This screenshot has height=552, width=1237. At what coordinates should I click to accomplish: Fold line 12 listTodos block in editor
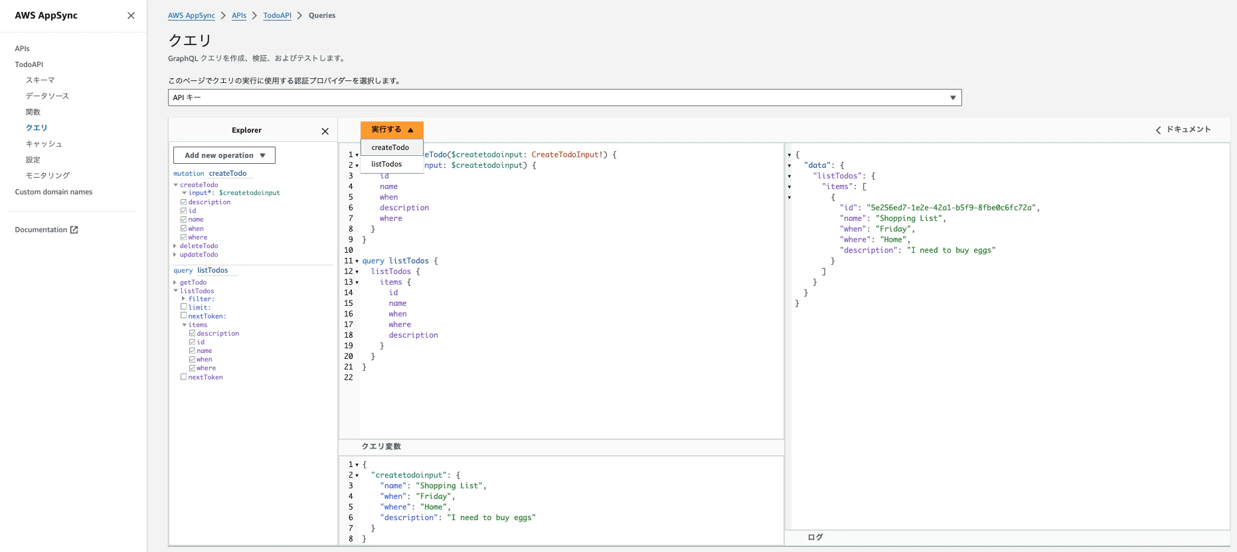pos(357,272)
